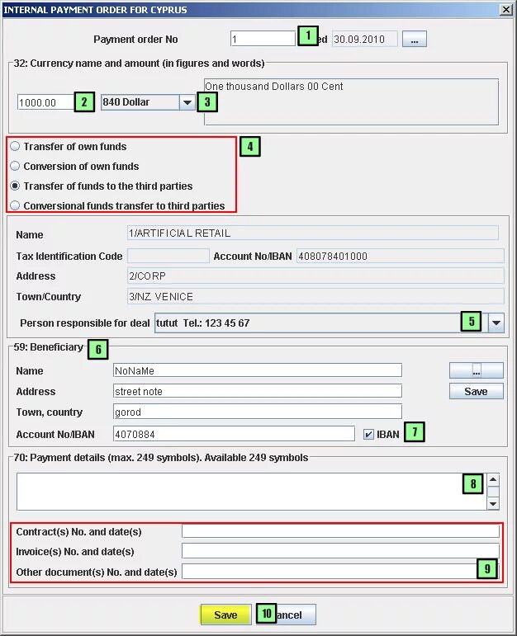Click the Payment details text area

pos(251,492)
